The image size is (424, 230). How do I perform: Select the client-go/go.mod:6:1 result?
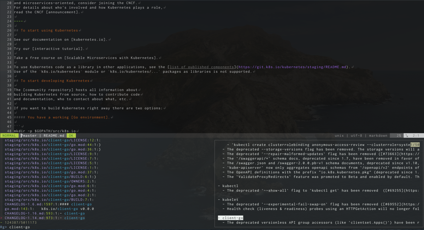pyautogui.click(x=50, y=186)
